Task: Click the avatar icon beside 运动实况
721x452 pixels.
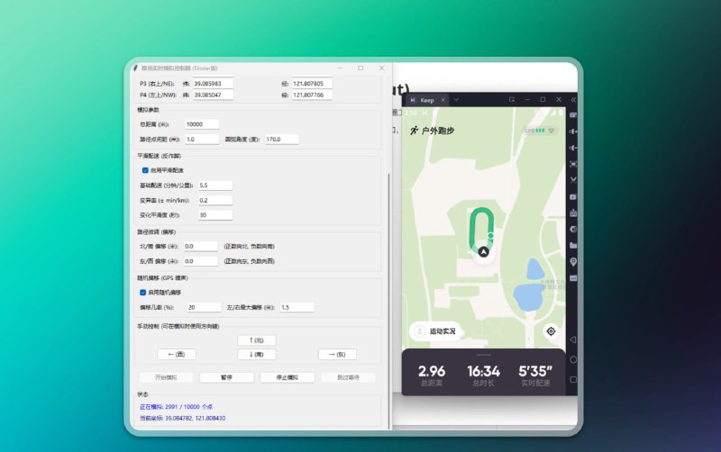Action: click(x=419, y=330)
